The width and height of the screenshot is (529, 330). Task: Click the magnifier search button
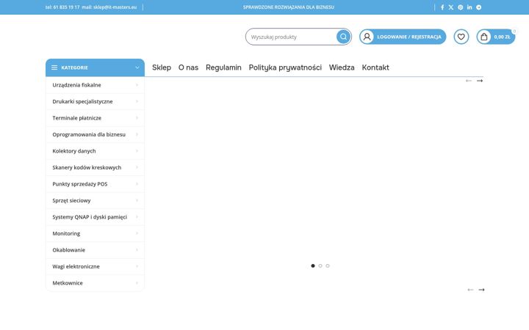click(343, 37)
